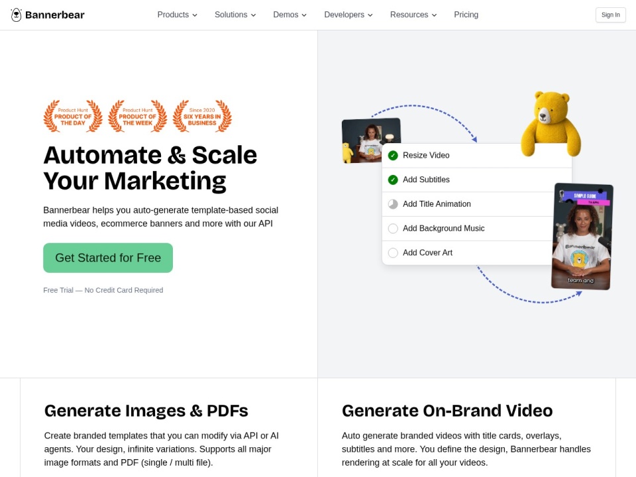Click the empty circle beside Add Cover Art
Image resolution: width=636 pixels, height=477 pixels.
(393, 252)
